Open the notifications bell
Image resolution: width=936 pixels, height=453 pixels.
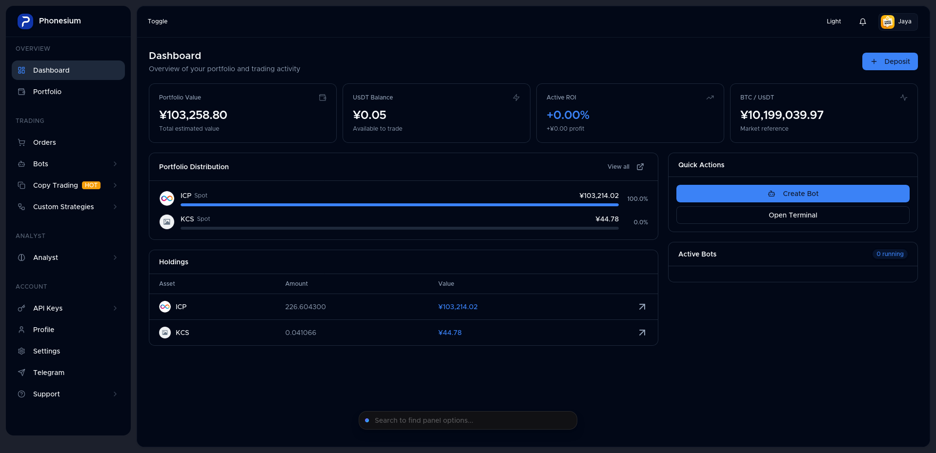863,21
